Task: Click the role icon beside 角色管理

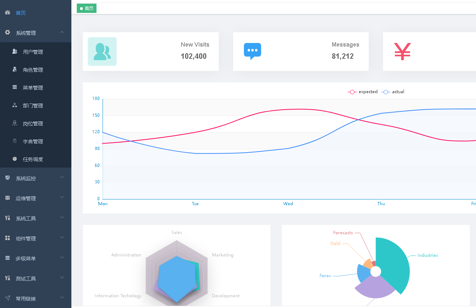Action: click(15, 69)
